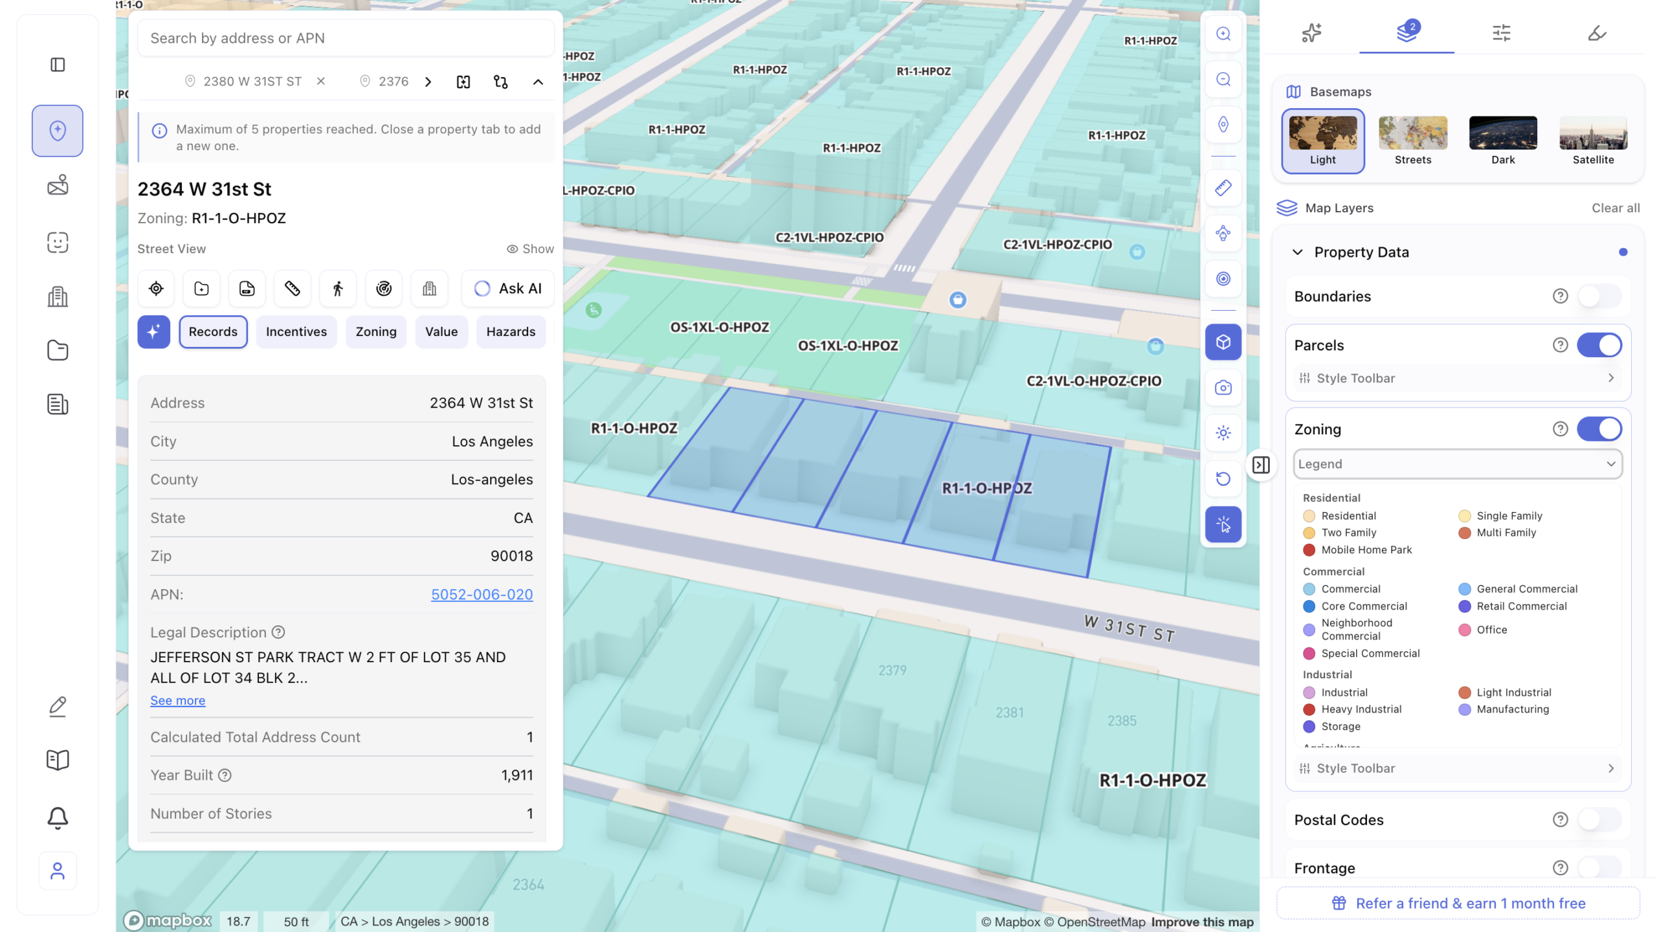1657x932 pixels.
Task: Toggle the 3D cube view button
Action: point(1223,342)
